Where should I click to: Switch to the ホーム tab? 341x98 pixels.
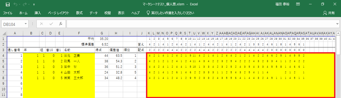tap(23, 13)
